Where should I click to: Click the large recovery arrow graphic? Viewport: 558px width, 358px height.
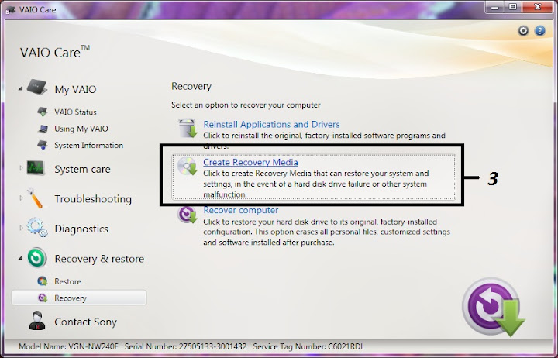tap(493, 307)
